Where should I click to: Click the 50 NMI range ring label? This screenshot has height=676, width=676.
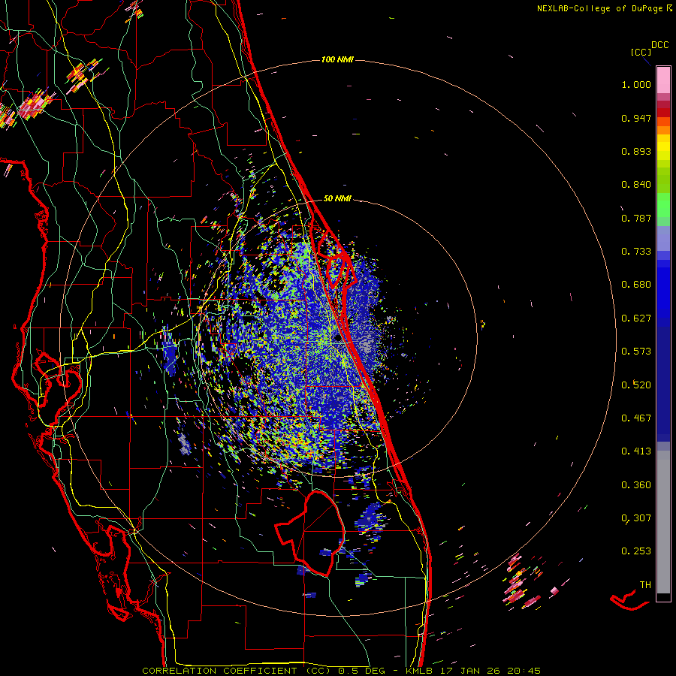pyautogui.click(x=337, y=198)
